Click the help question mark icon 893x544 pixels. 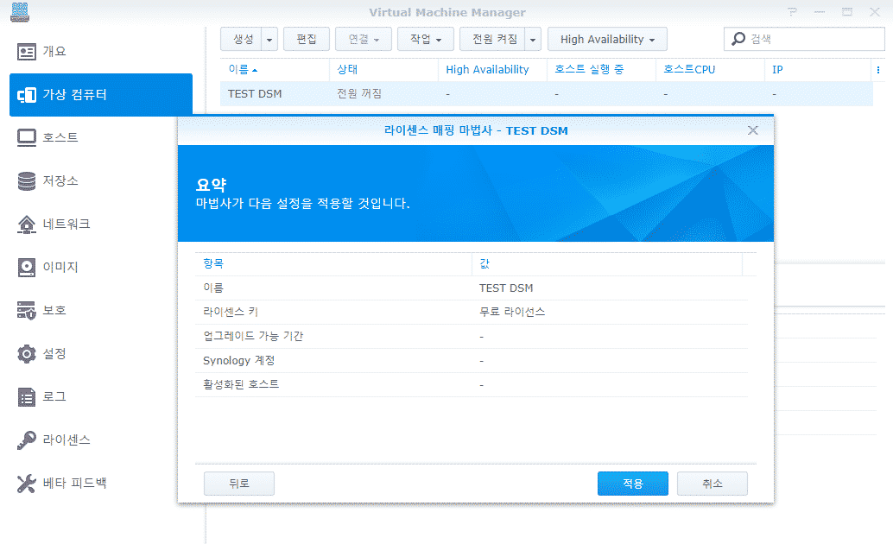click(792, 11)
